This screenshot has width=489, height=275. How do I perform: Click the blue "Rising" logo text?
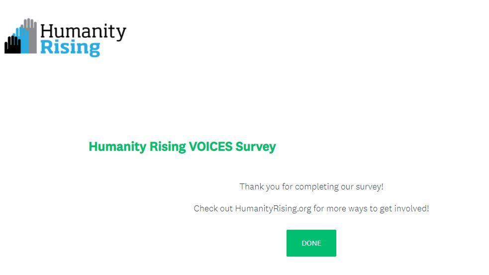[x=70, y=48]
